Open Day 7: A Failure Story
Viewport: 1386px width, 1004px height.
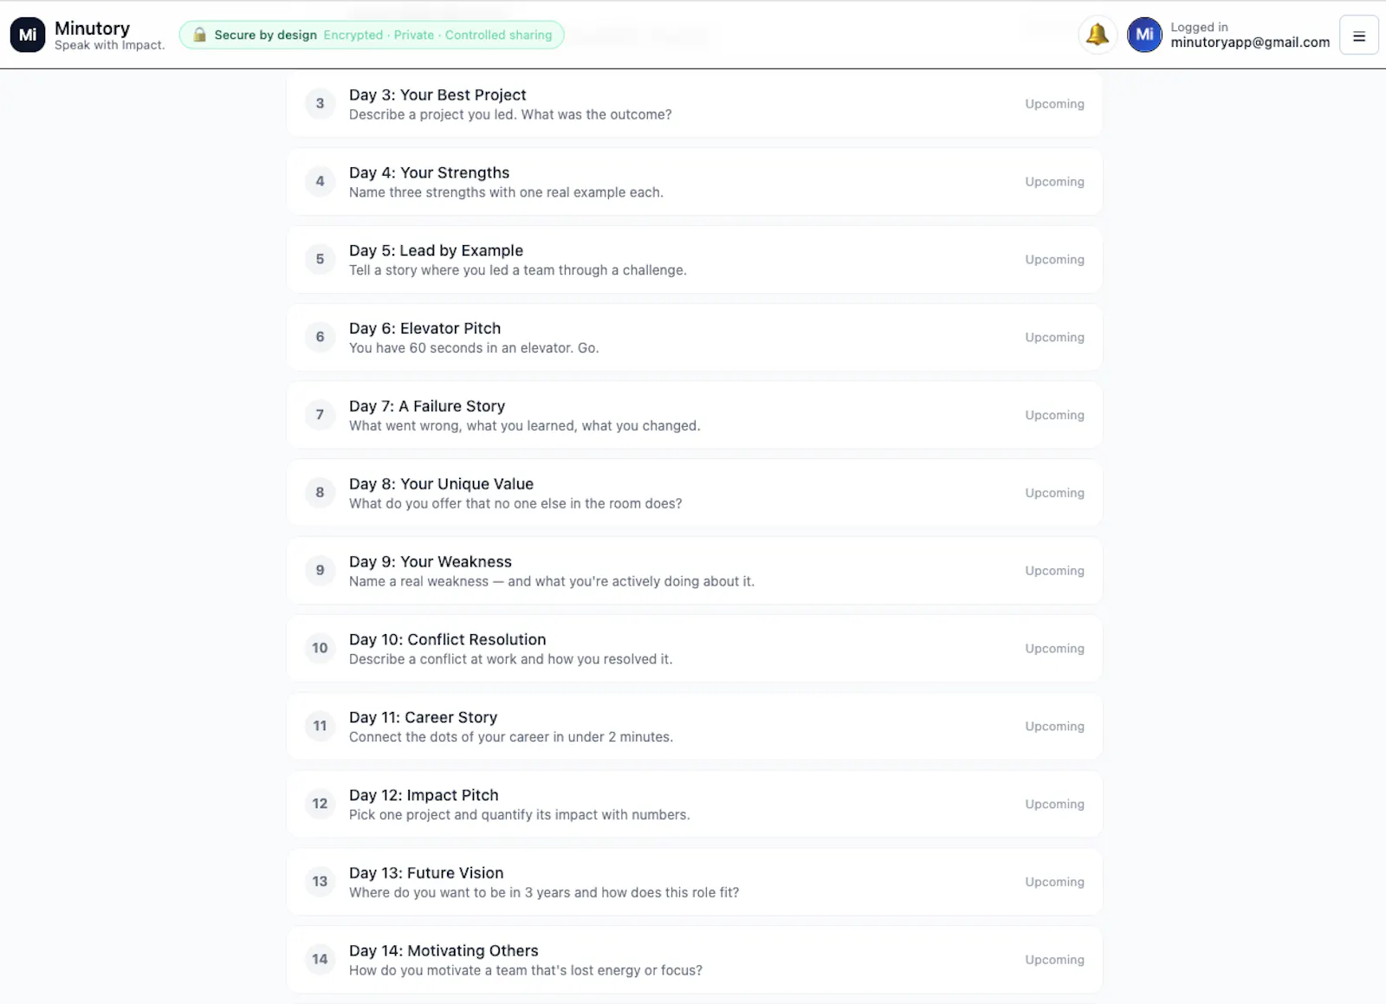[x=694, y=415]
